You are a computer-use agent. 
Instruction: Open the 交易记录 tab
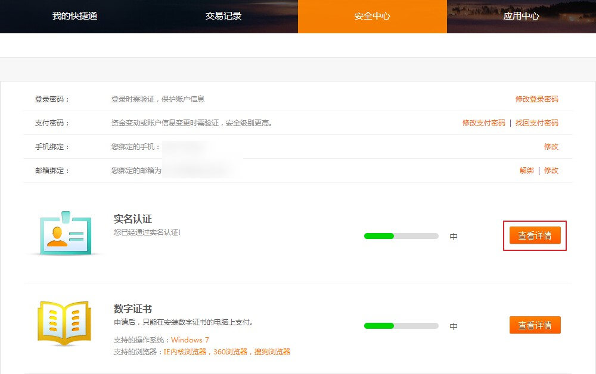pos(223,17)
